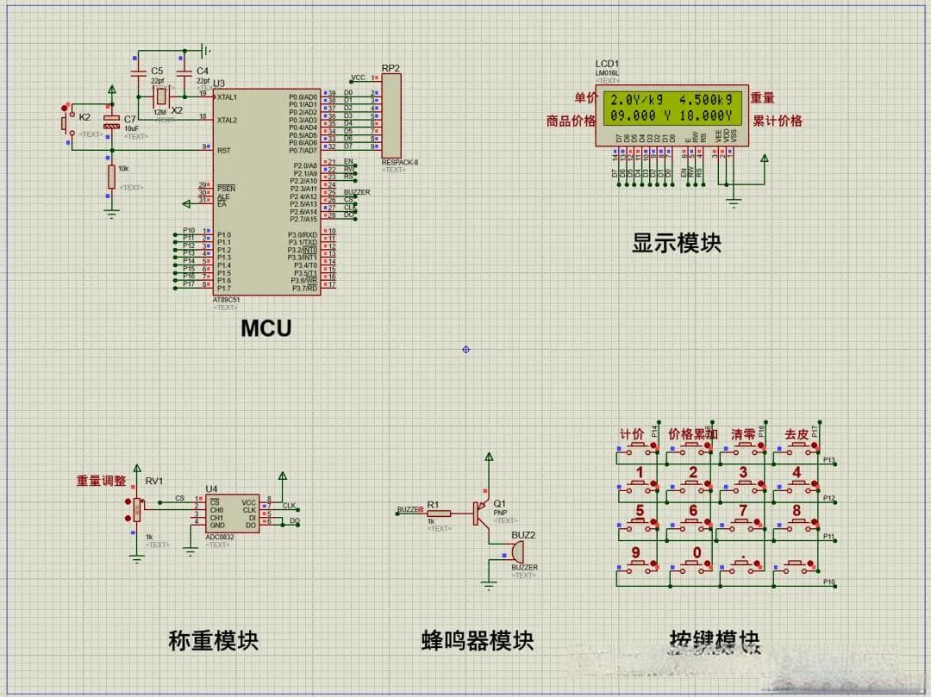The image size is (931, 697).
Task: Select the ground symbol beside capacitor C4
Action: (x=206, y=51)
